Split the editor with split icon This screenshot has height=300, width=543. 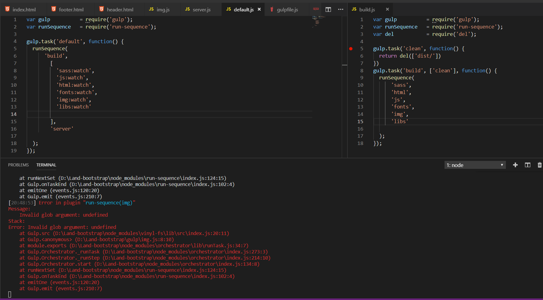click(328, 9)
